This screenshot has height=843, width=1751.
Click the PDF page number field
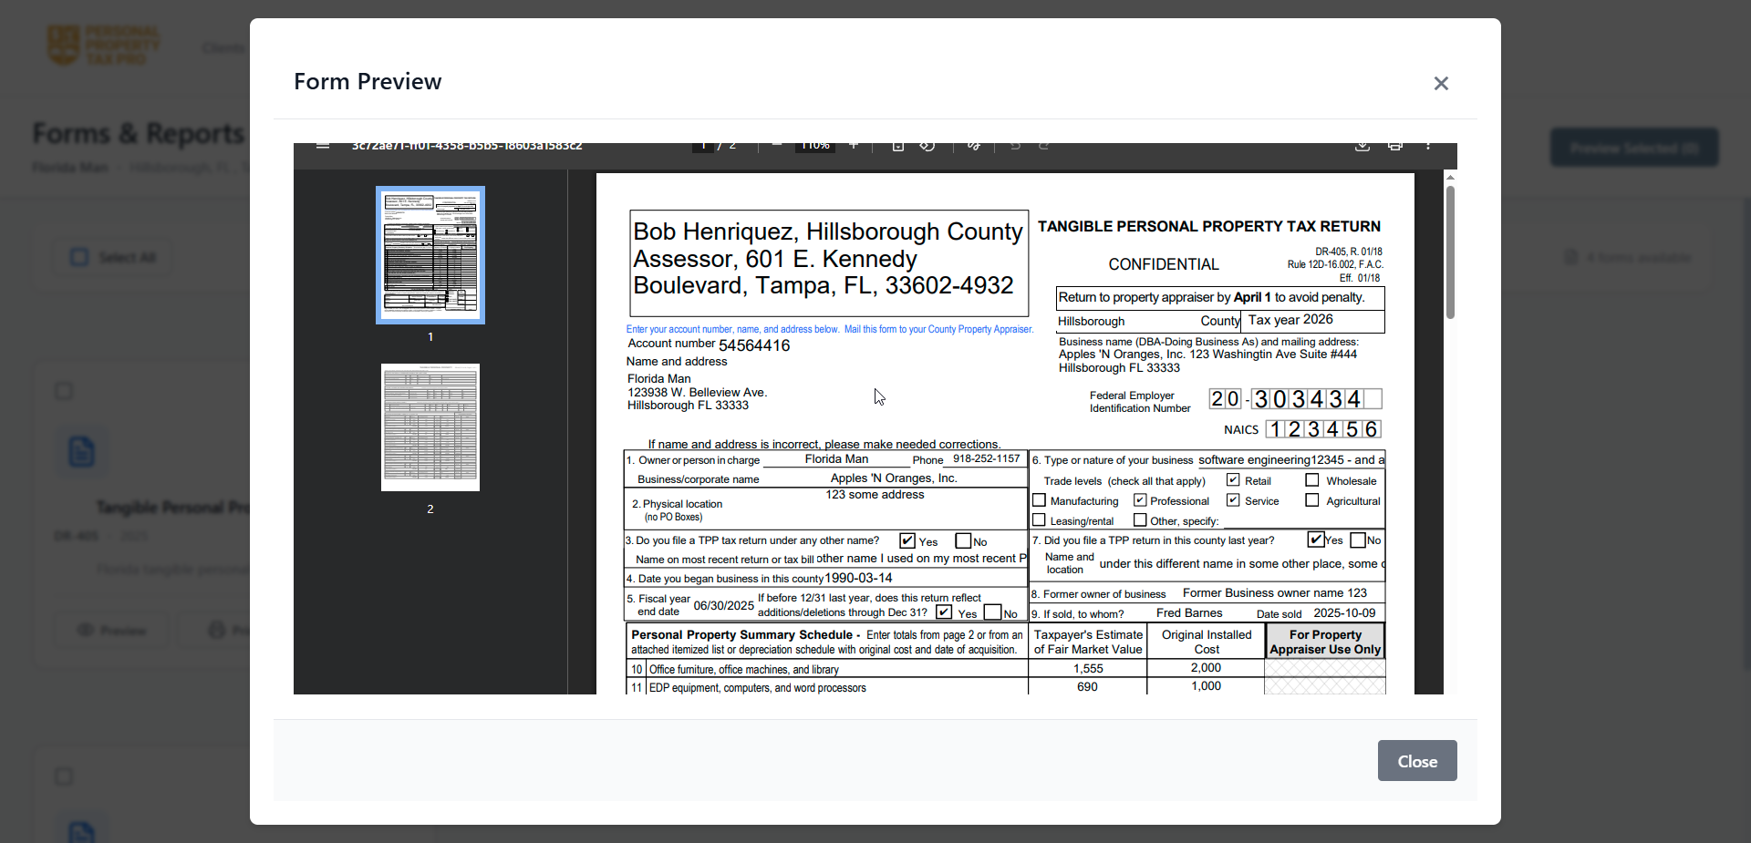[703, 146]
